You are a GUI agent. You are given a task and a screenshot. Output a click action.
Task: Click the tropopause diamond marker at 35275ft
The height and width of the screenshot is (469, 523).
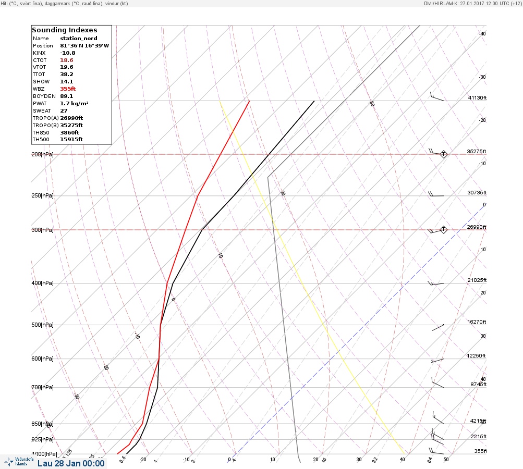click(x=443, y=154)
